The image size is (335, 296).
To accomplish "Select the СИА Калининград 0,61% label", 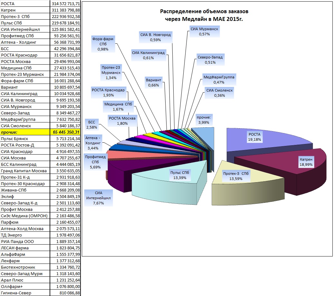I will point(148,55).
